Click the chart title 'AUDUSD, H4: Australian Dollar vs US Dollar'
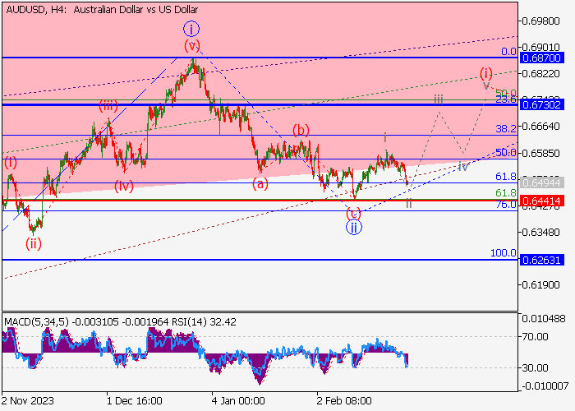 102,10
